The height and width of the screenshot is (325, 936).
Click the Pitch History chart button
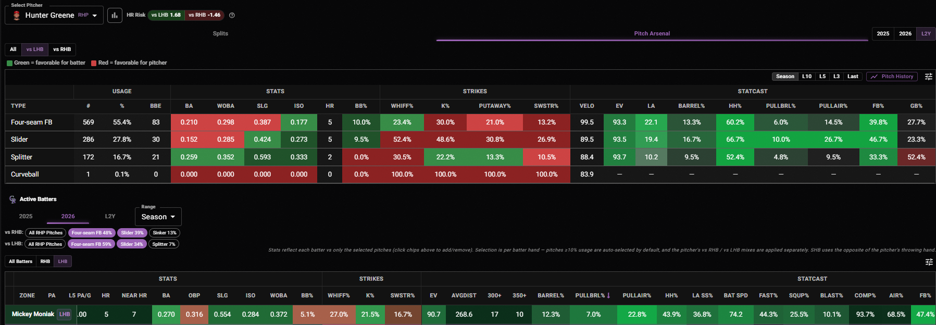point(892,77)
